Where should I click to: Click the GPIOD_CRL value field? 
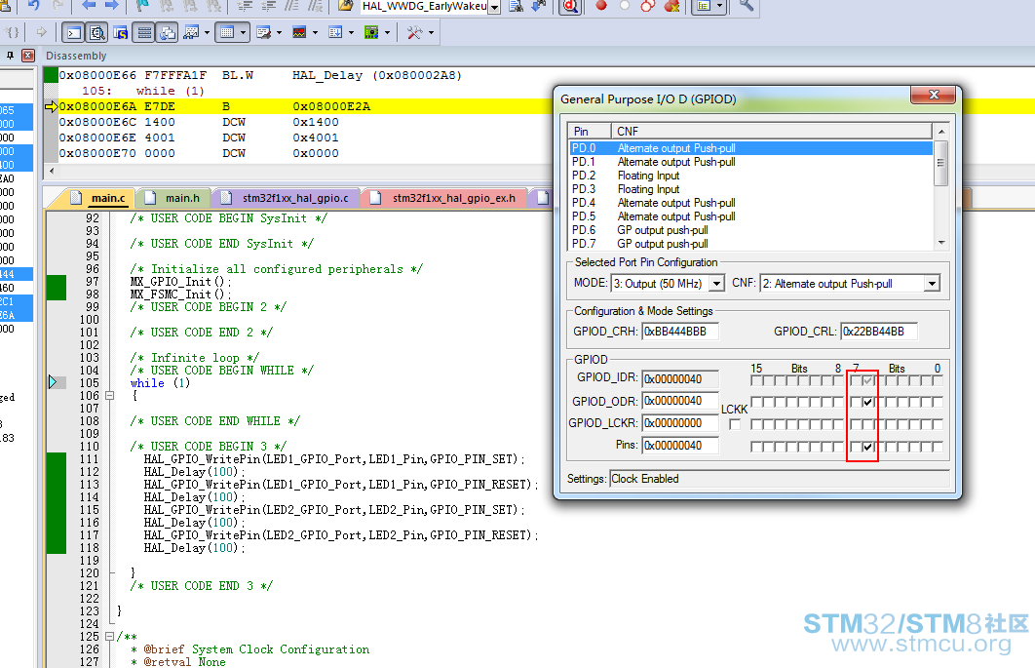(879, 331)
